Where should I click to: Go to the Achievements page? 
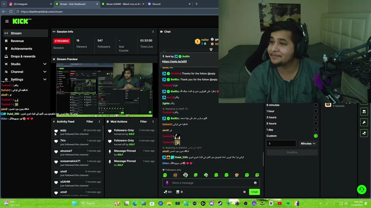pyautogui.click(x=26, y=49)
